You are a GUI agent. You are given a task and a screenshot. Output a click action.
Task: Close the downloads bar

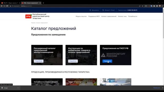click(163, 88)
